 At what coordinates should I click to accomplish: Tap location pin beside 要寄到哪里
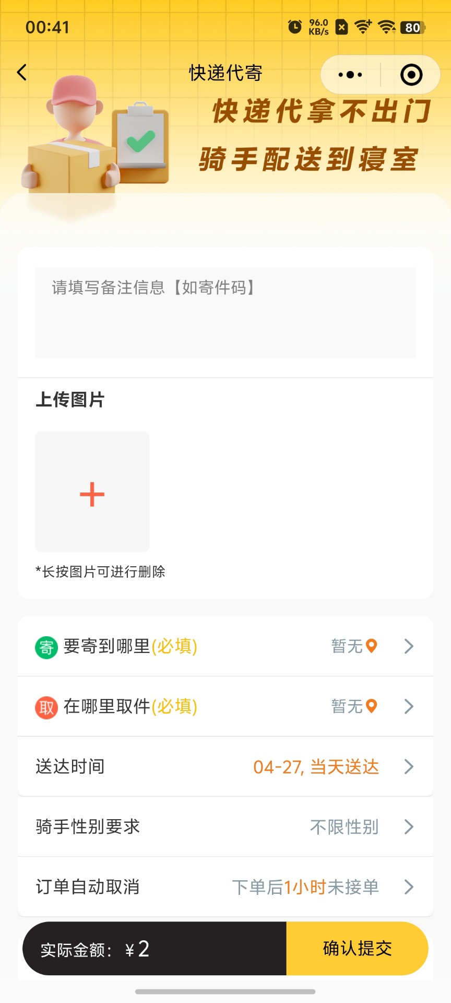tap(372, 646)
